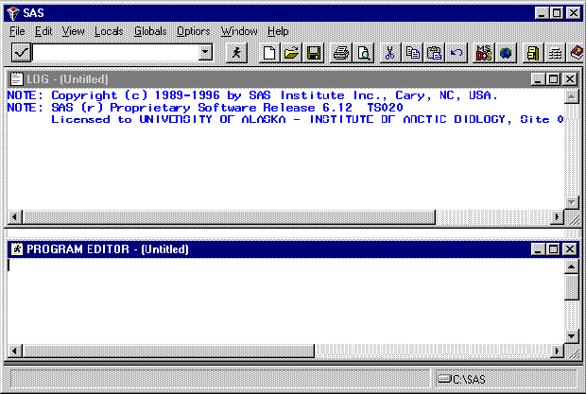Open the Help menu
The image size is (586, 394).
click(x=278, y=31)
